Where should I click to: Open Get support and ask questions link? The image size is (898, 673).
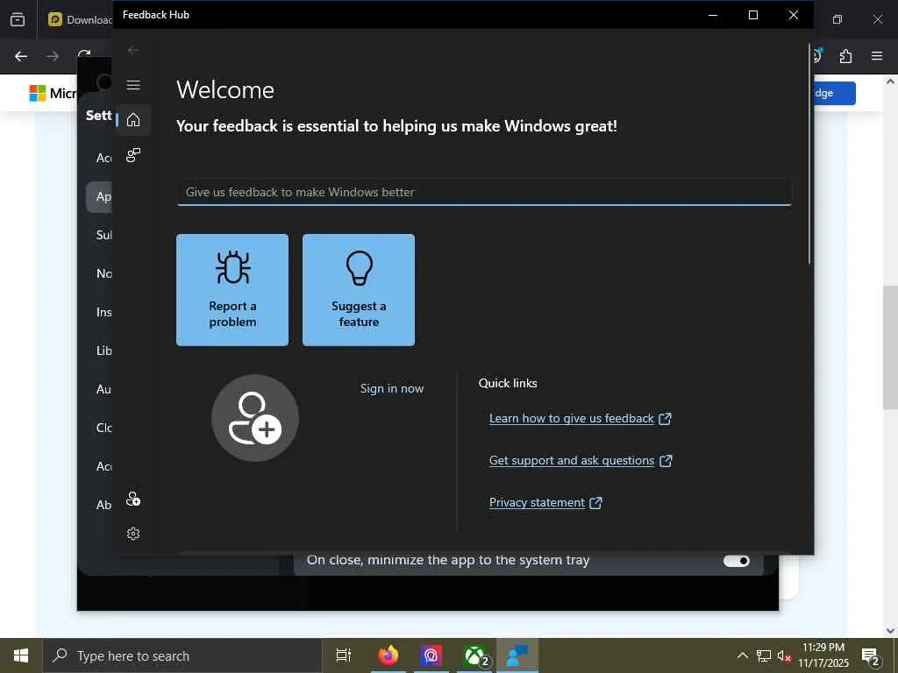point(581,461)
